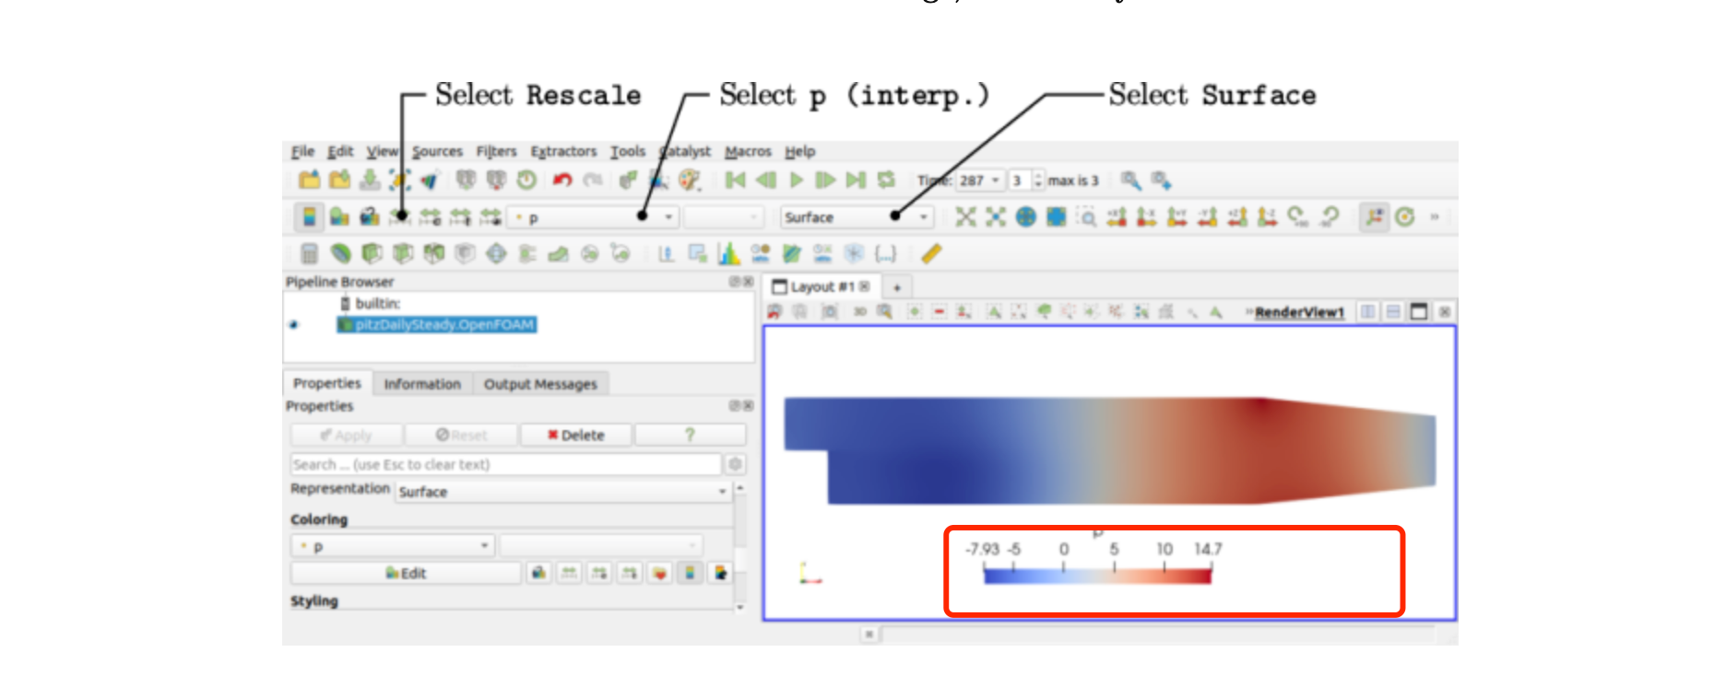The width and height of the screenshot is (1726, 687).
Task: Click the Reset Camera icon
Action: [964, 217]
